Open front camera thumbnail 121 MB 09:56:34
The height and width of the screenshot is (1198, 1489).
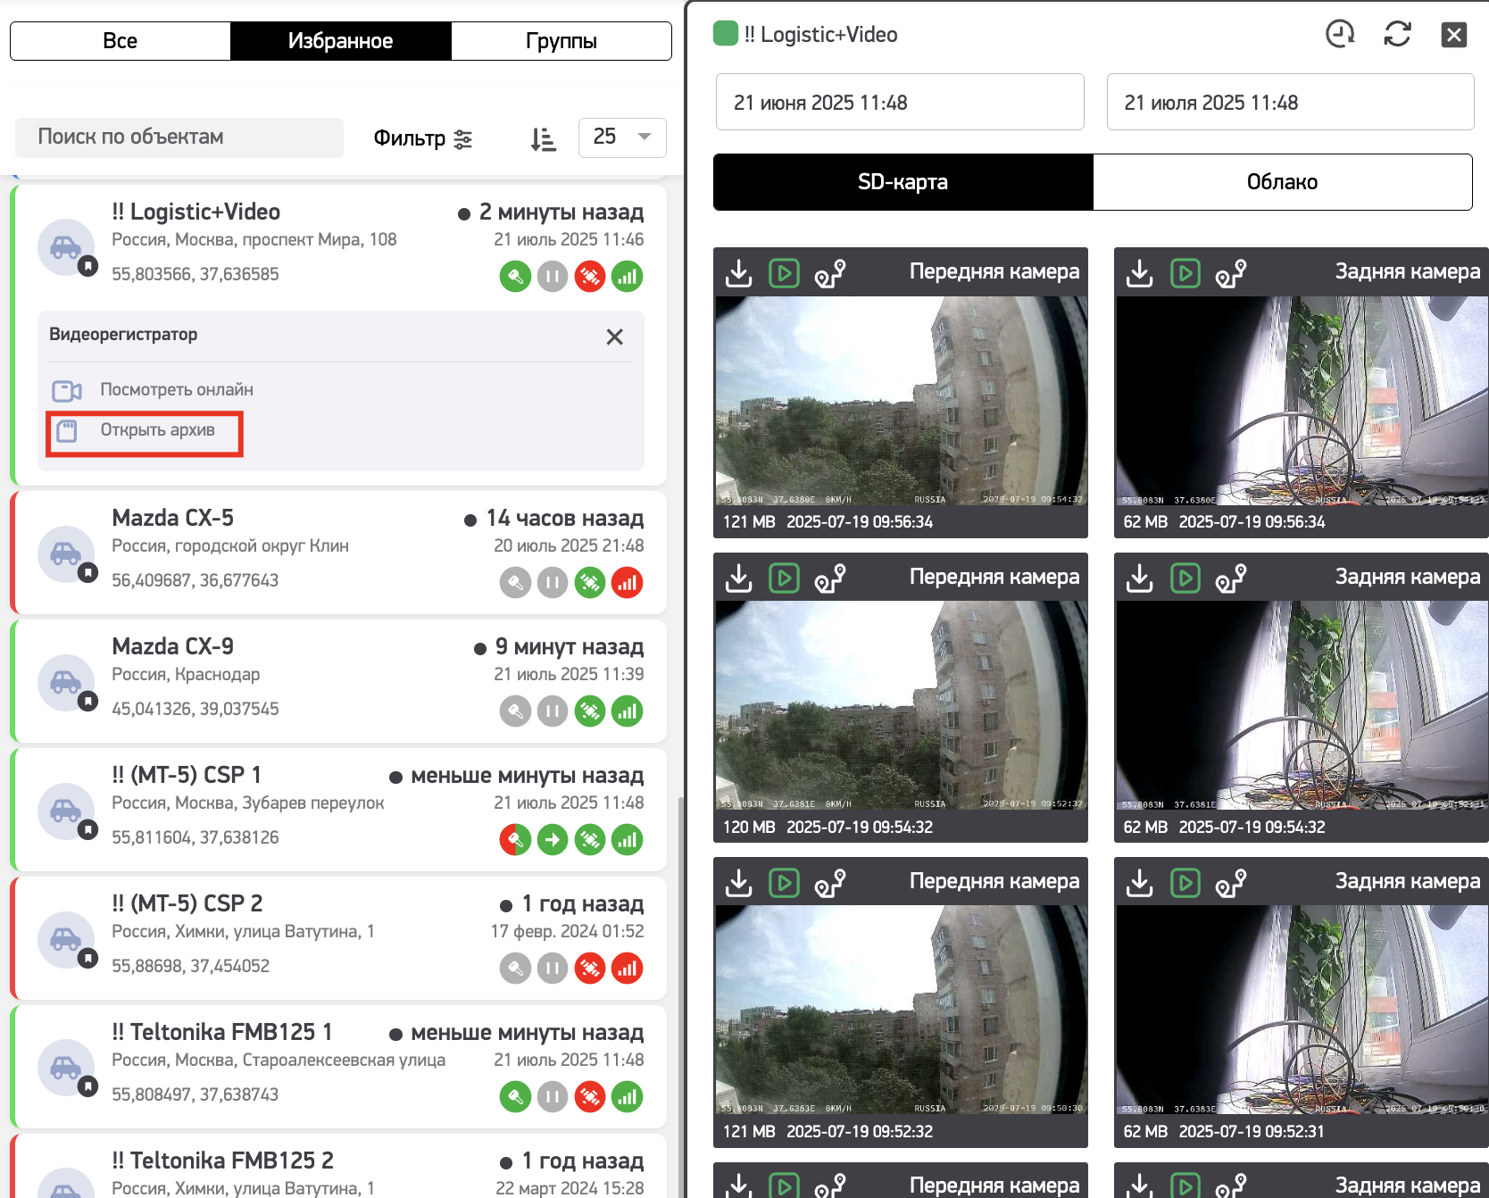[x=901, y=401]
